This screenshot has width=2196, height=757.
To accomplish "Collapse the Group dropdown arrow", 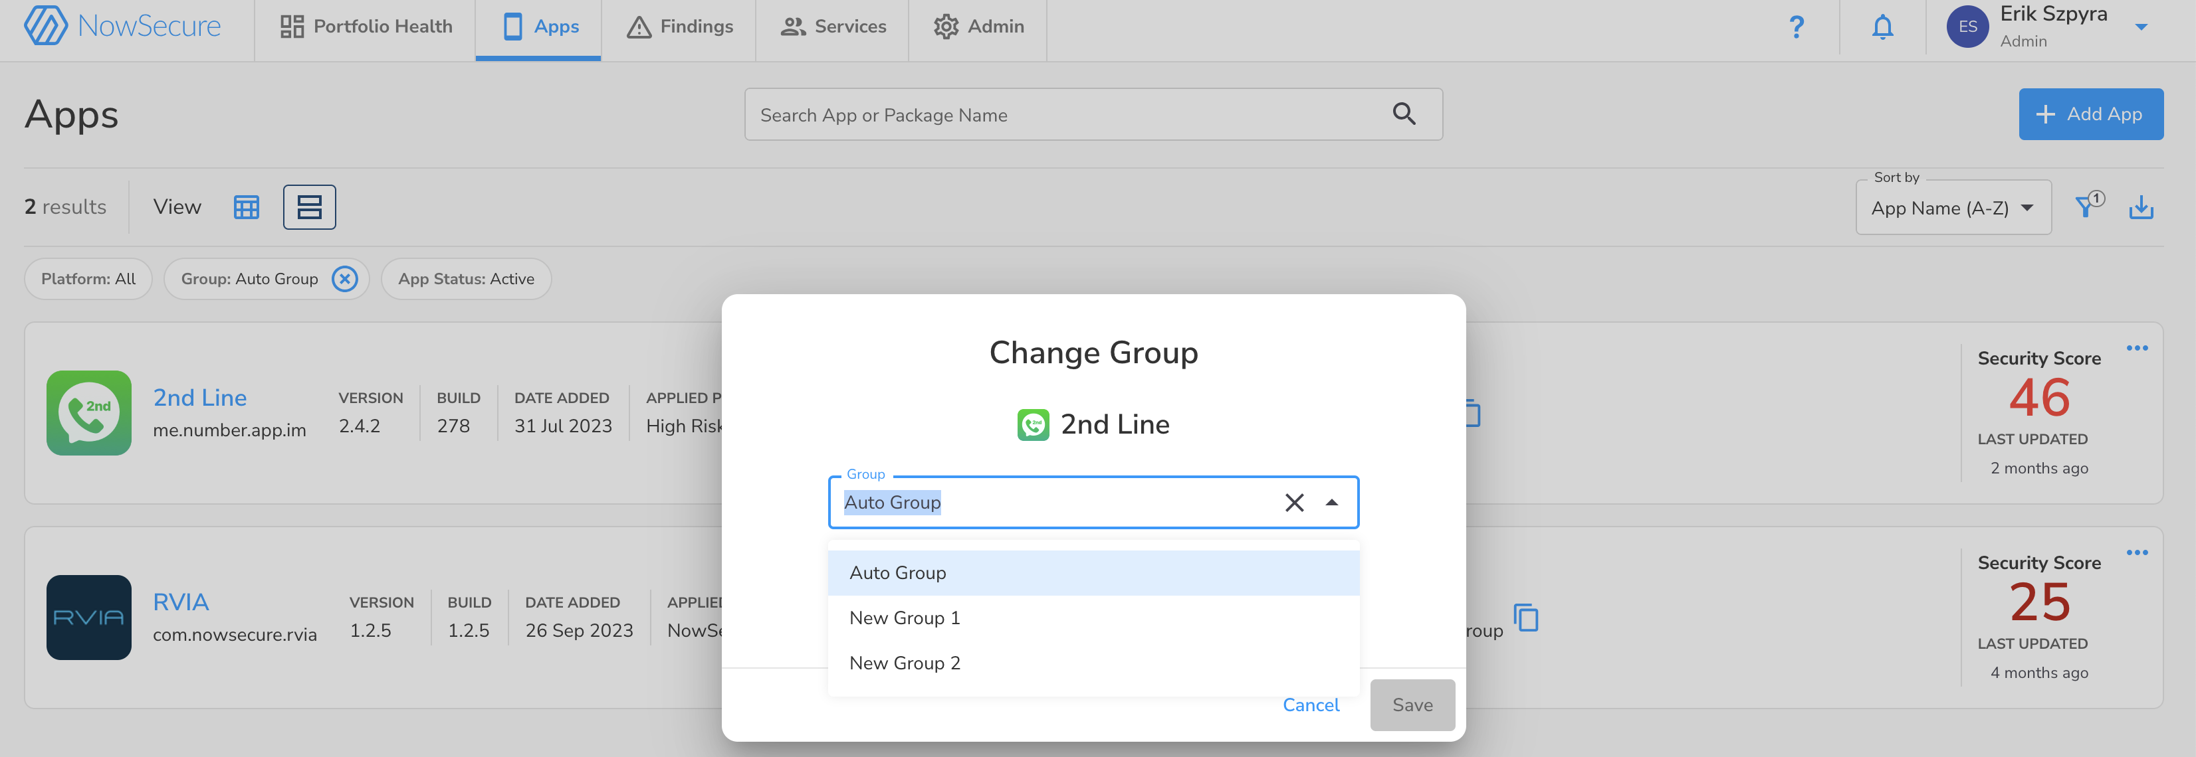I will coord(1331,503).
